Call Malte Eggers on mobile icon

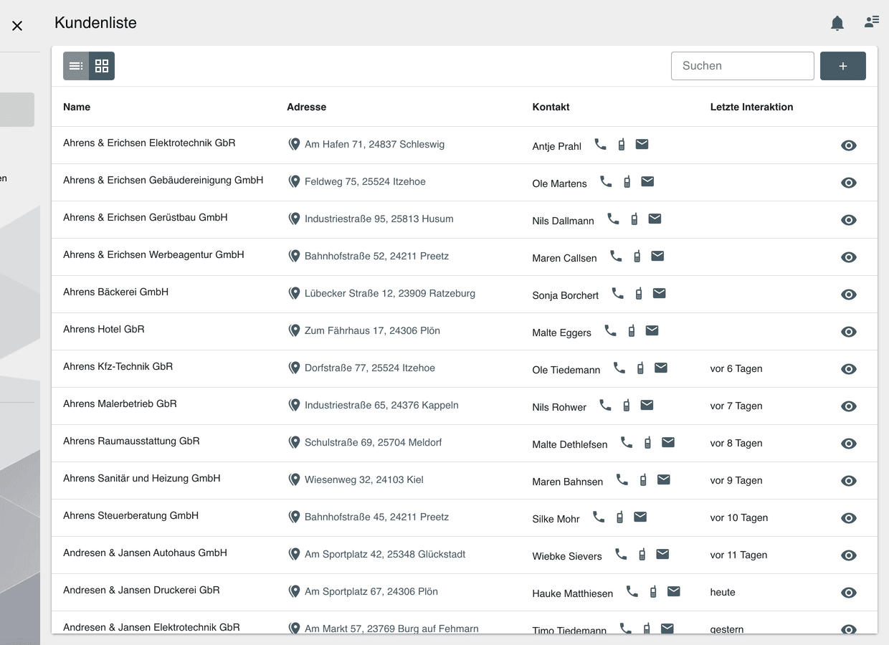point(632,331)
